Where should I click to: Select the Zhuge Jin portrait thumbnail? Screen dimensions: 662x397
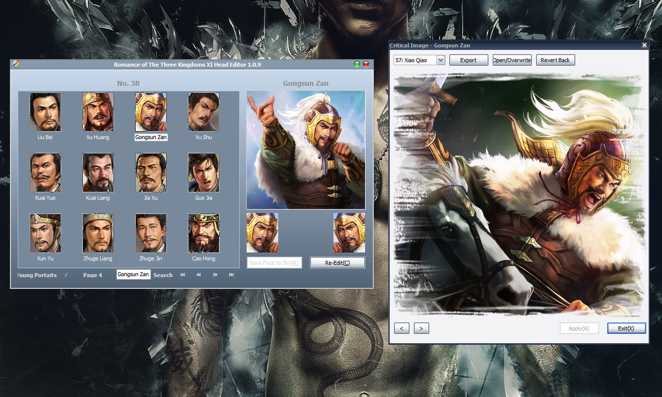(151, 233)
